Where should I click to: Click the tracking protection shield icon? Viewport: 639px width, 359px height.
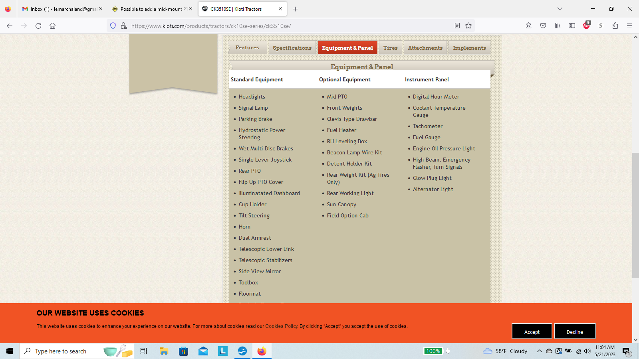[x=113, y=26]
